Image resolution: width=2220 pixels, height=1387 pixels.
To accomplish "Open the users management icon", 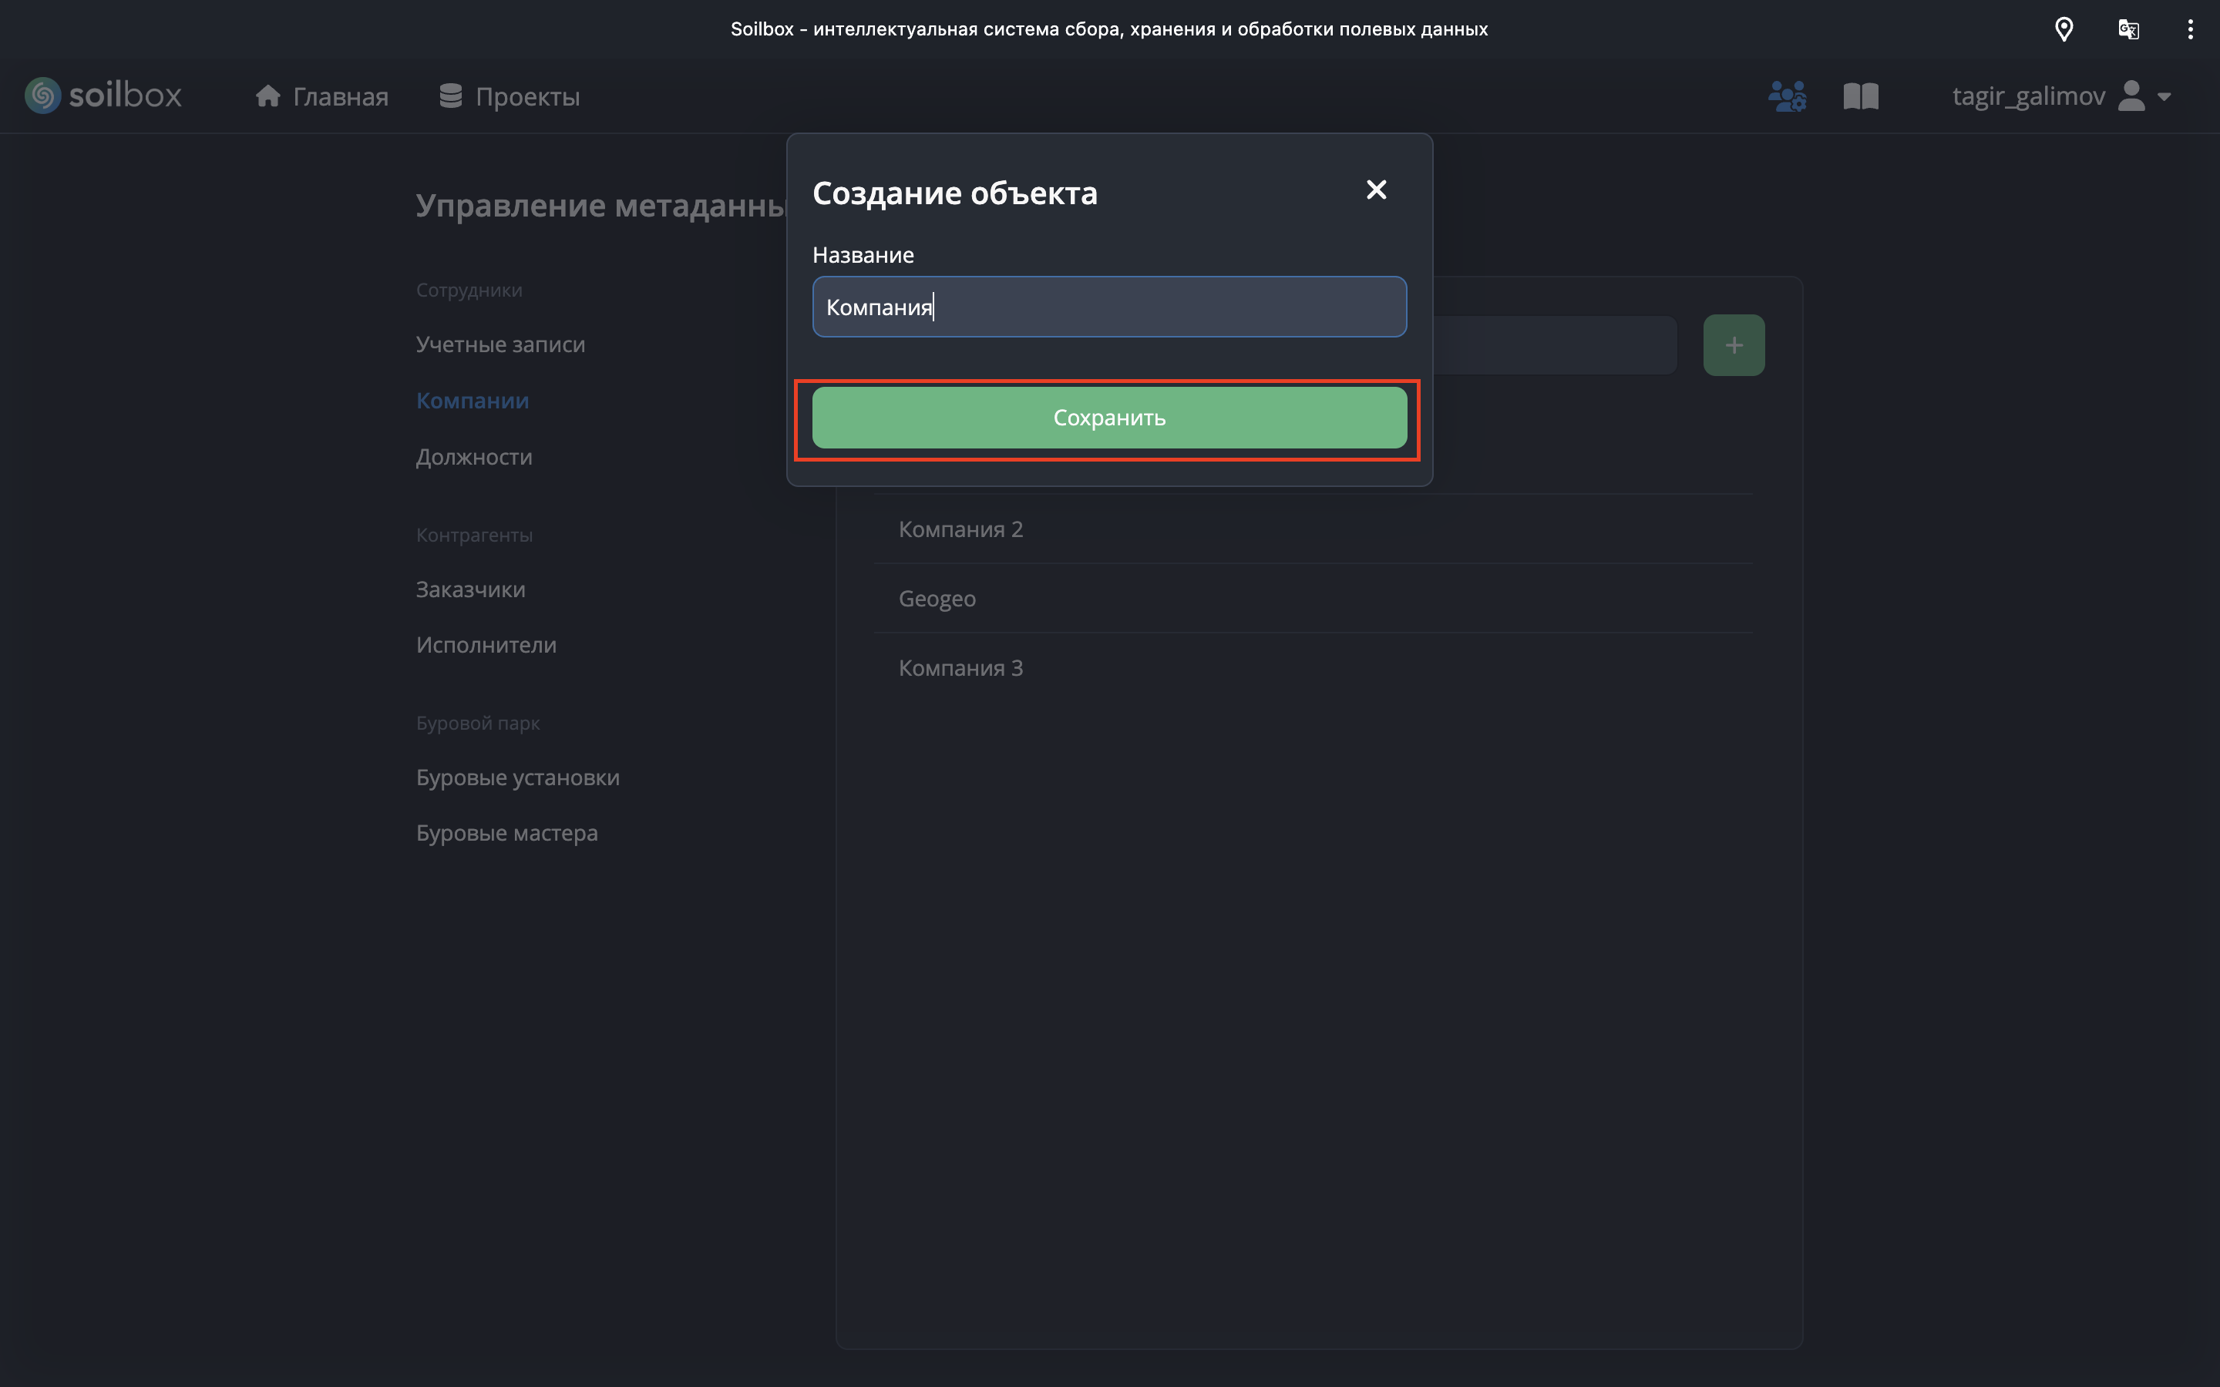I will click(1786, 96).
